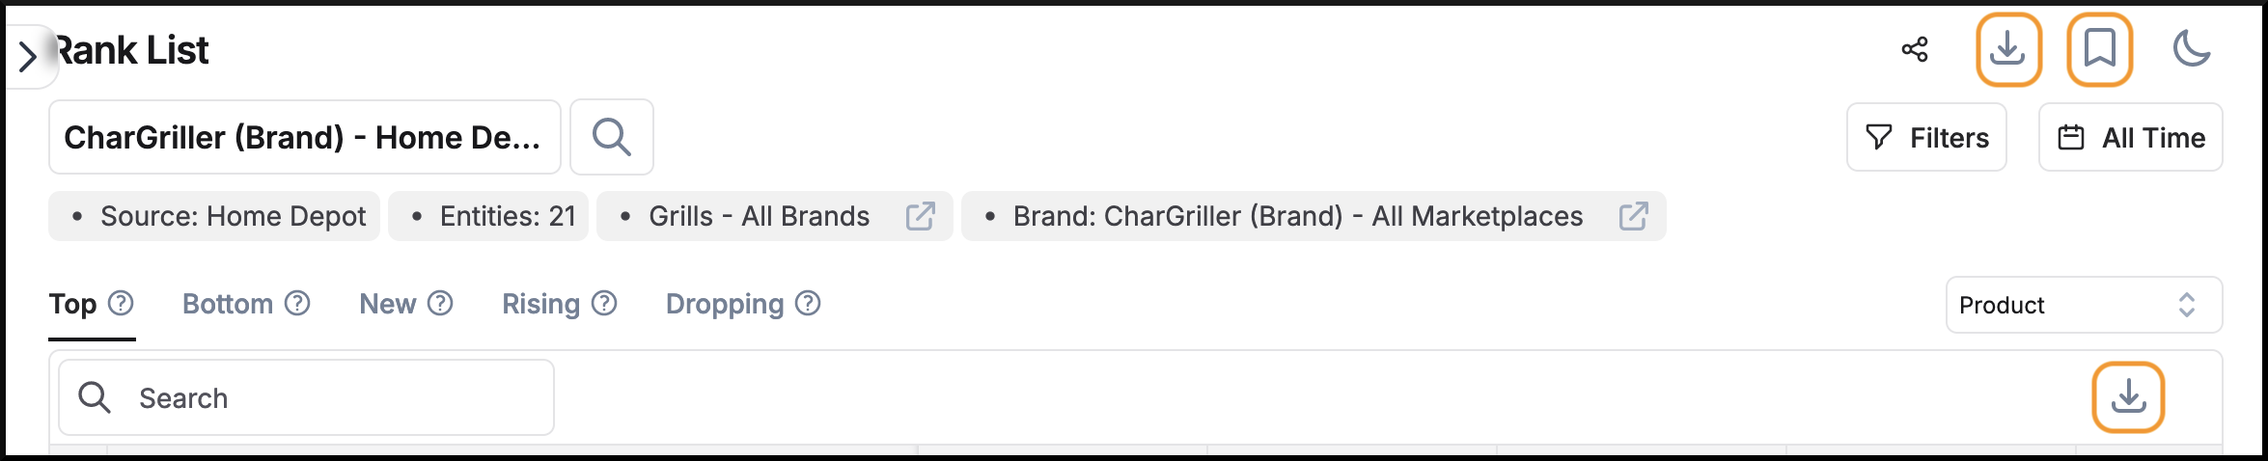Expand the collapsed sidebar chevron
This screenshot has width=2268, height=461.
[x=28, y=57]
